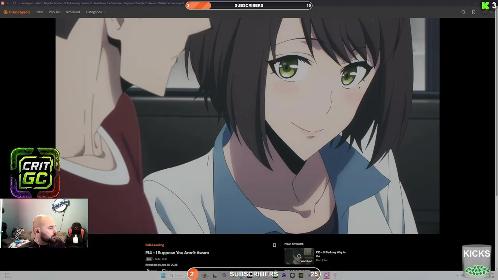Open the green Nvidia icon in the taskbar
This screenshot has width=498, height=280.
(301, 275)
